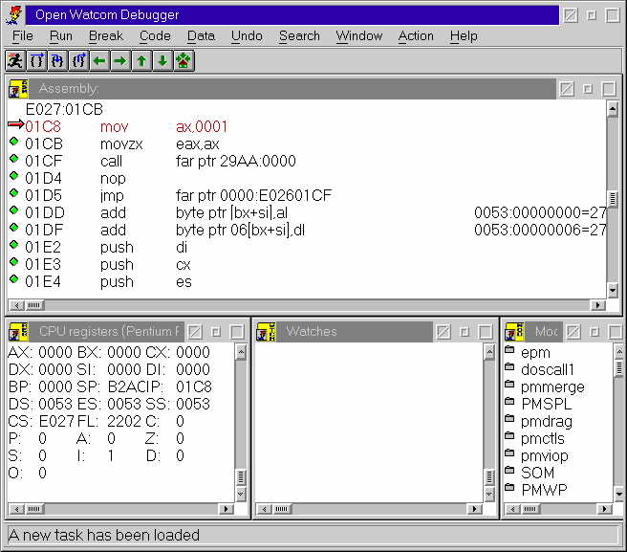Click the green down arrow stack icon
This screenshot has width=627, height=552.
click(x=162, y=61)
